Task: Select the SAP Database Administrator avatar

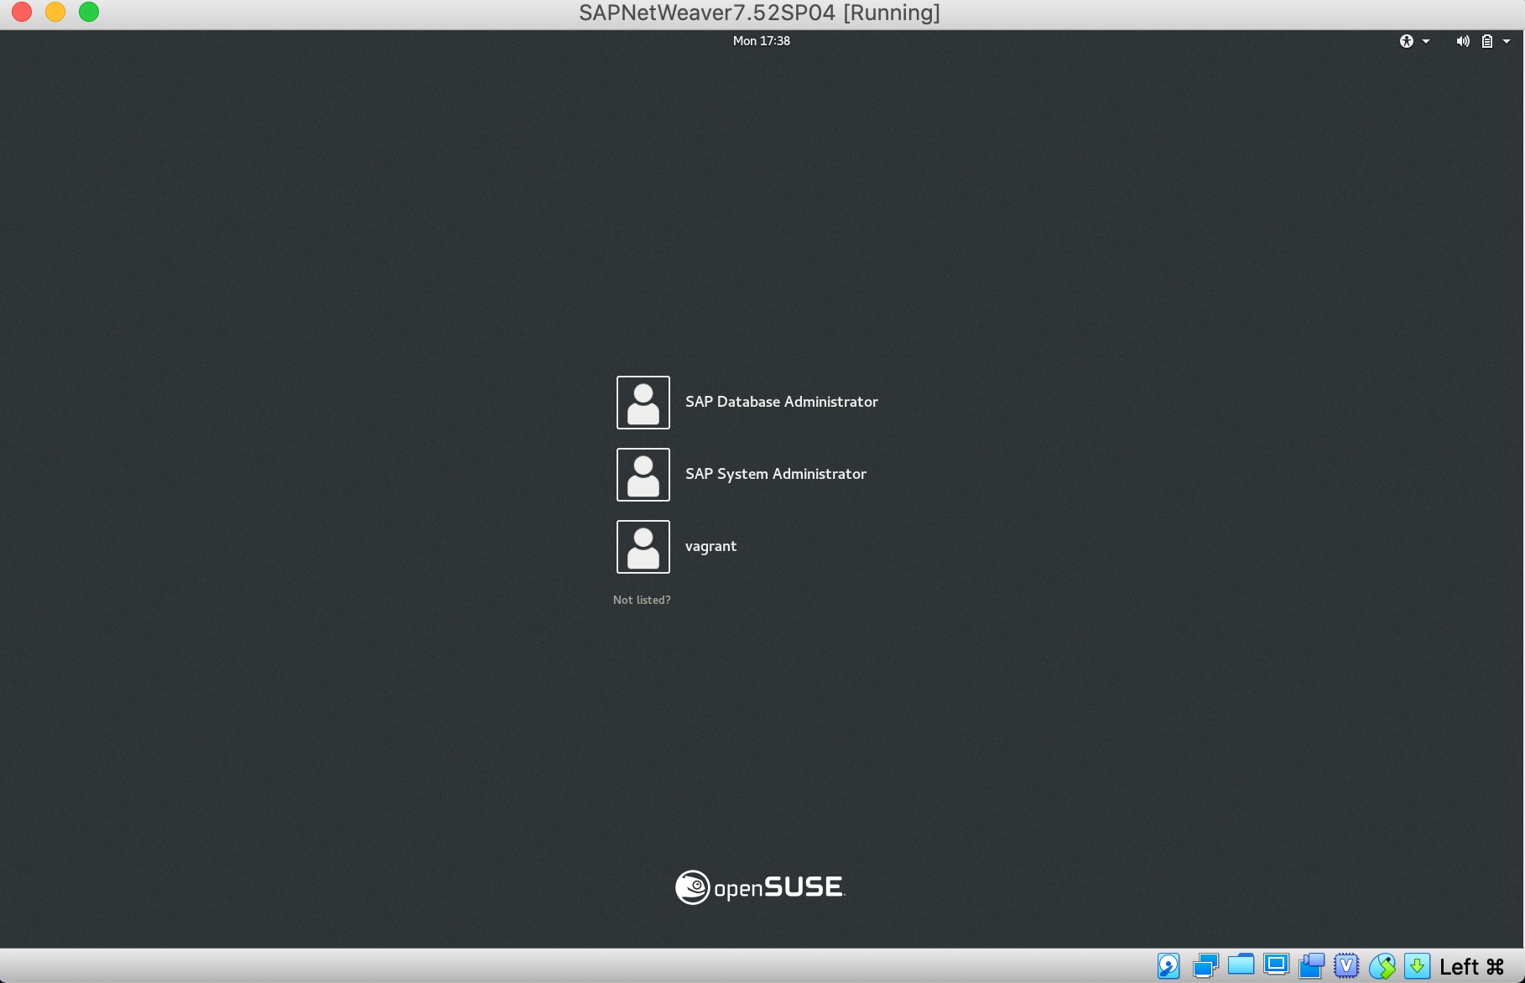Action: (x=643, y=403)
